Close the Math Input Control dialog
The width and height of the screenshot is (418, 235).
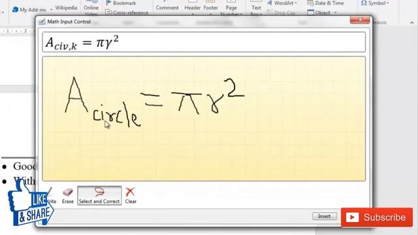(360, 20)
